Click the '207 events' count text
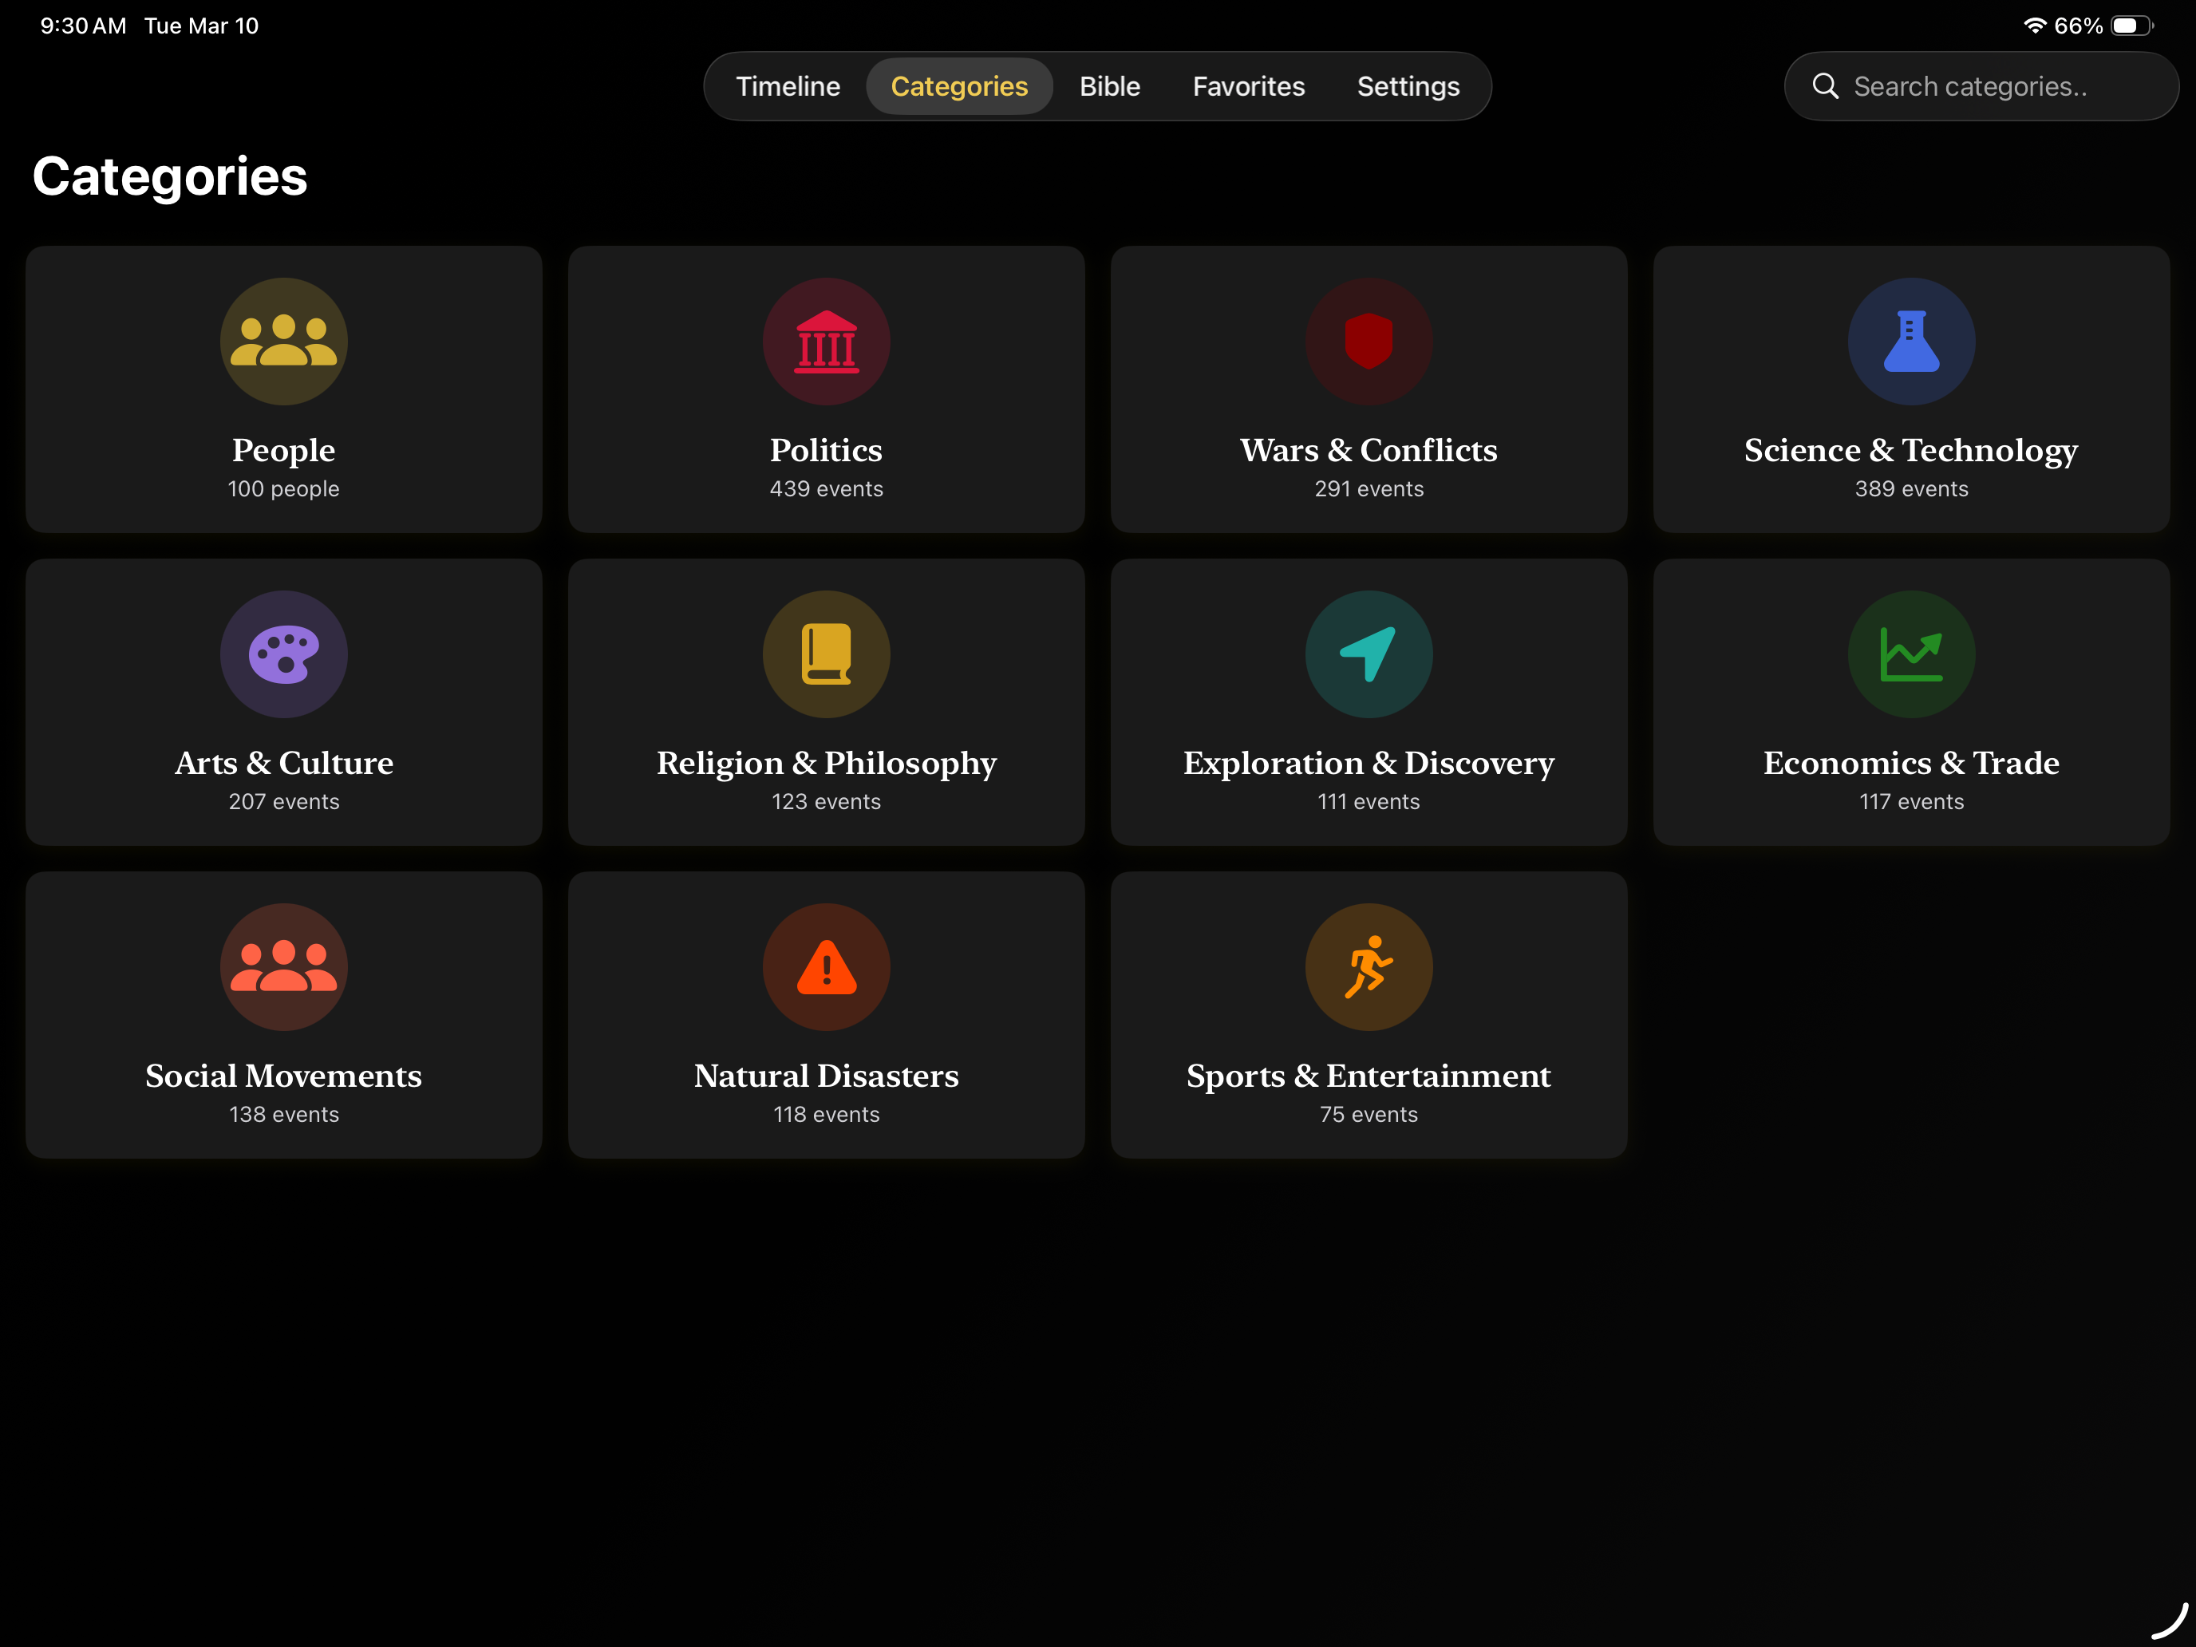The image size is (2196, 1647). coord(284,801)
